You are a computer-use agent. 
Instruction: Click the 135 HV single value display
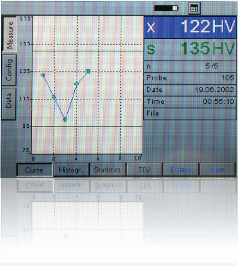(x=190, y=50)
